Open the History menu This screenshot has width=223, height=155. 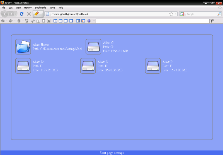tap(28, 8)
